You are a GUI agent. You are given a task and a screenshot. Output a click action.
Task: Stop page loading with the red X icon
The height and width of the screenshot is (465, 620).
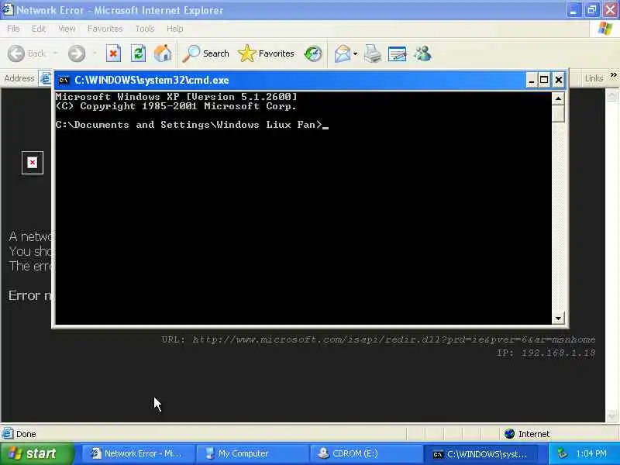click(x=113, y=53)
